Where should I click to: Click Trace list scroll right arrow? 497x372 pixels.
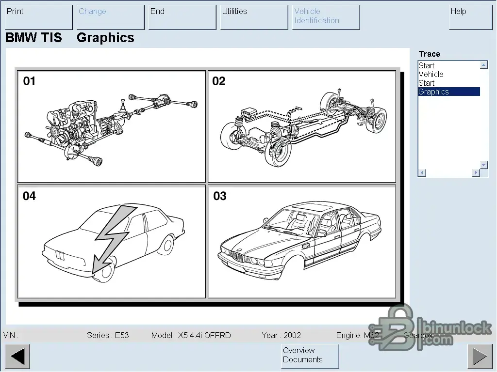[x=476, y=173]
